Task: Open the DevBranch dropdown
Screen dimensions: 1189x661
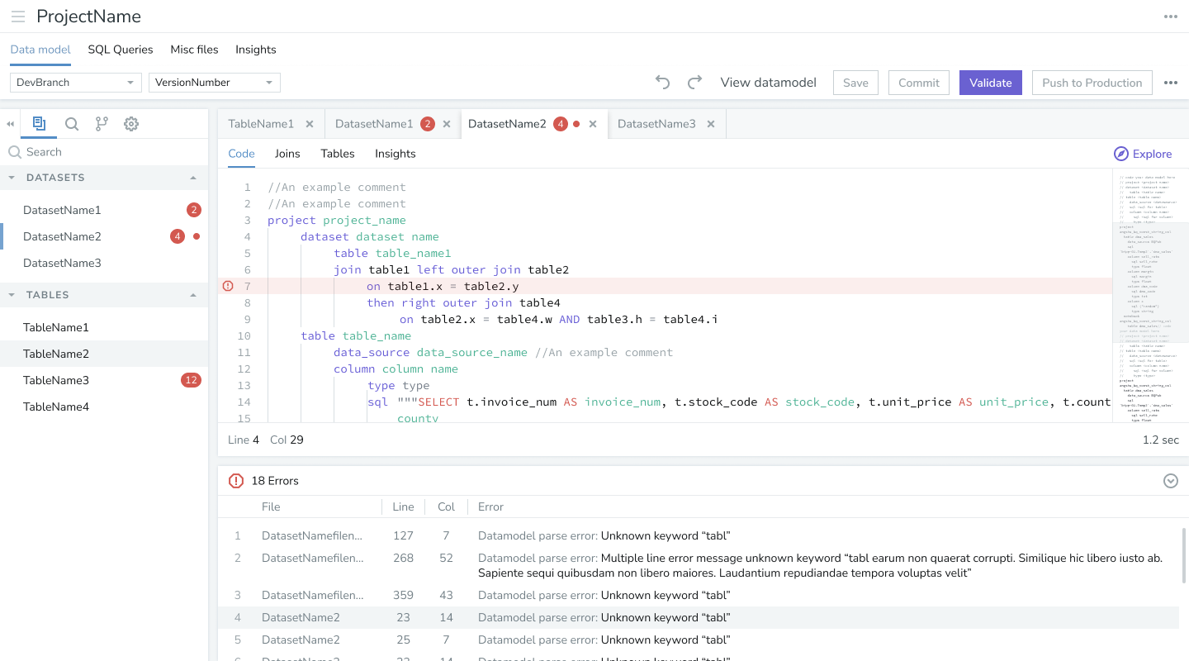Action: [x=76, y=83]
